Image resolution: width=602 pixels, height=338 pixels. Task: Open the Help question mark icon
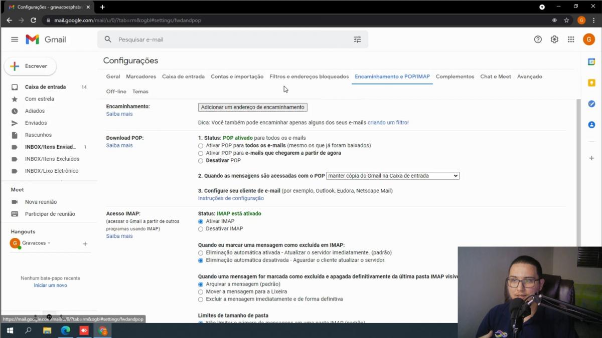click(x=538, y=40)
